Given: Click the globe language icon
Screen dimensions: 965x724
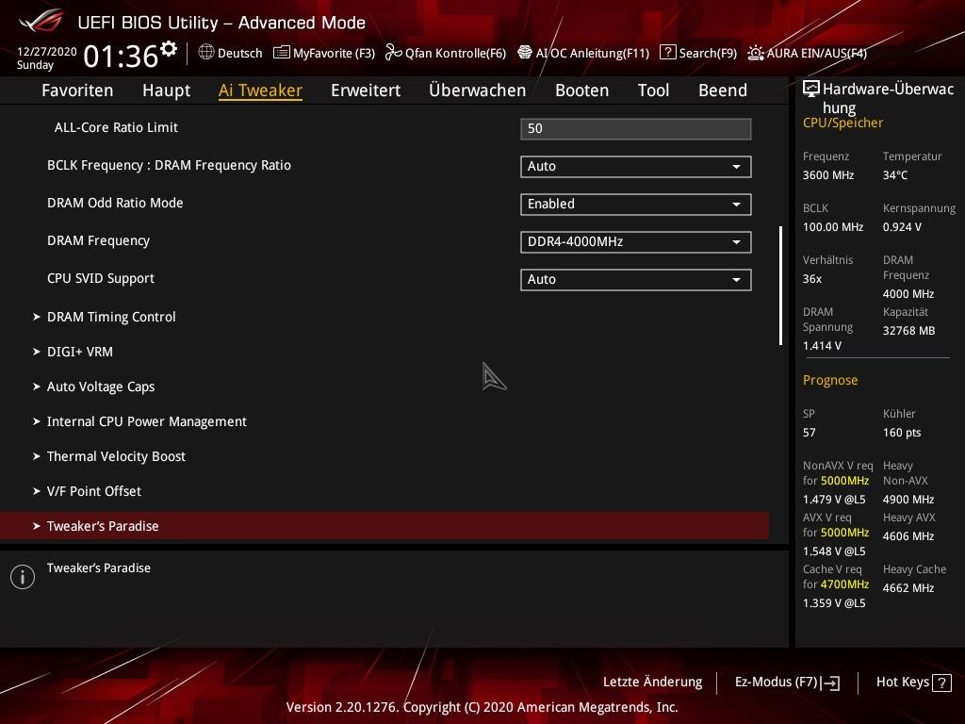Looking at the screenshot, I should coord(206,53).
